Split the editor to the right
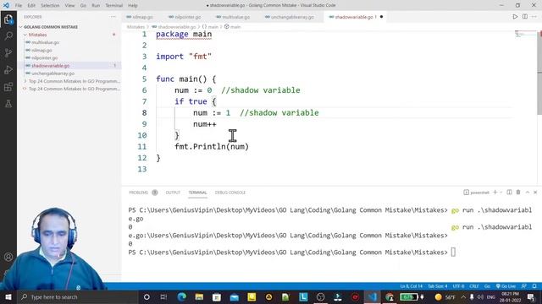Image resolution: width=542 pixels, height=304 pixels. pyautogui.click(x=525, y=17)
